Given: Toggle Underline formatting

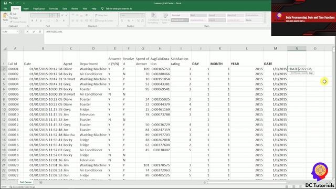Looking at the screenshot, I should (x=40, y=20).
